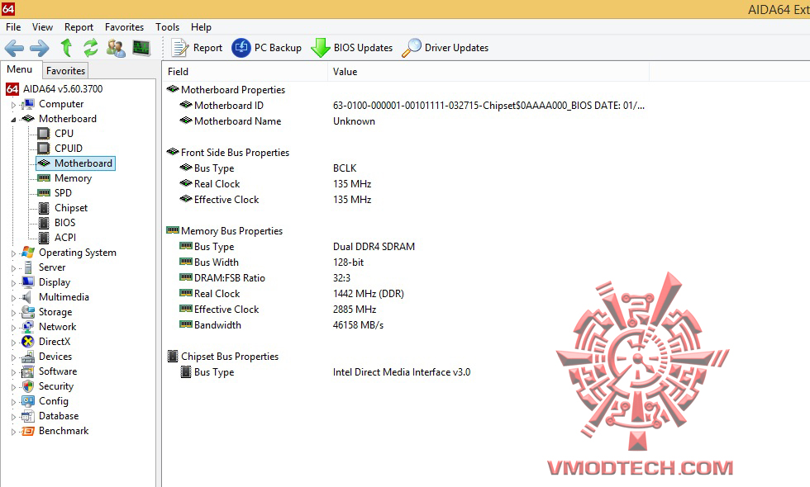
Task: Expand the Software tree node
Action: [x=13, y=372]
